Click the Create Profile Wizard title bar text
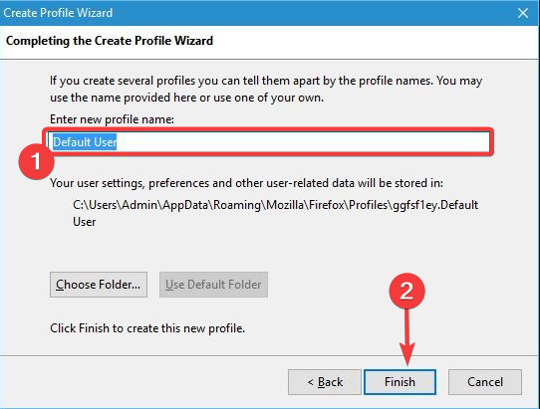 click(x=58, y=13)
